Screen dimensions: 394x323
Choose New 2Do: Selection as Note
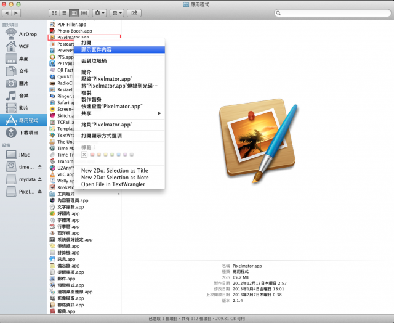tap(119, 178)
